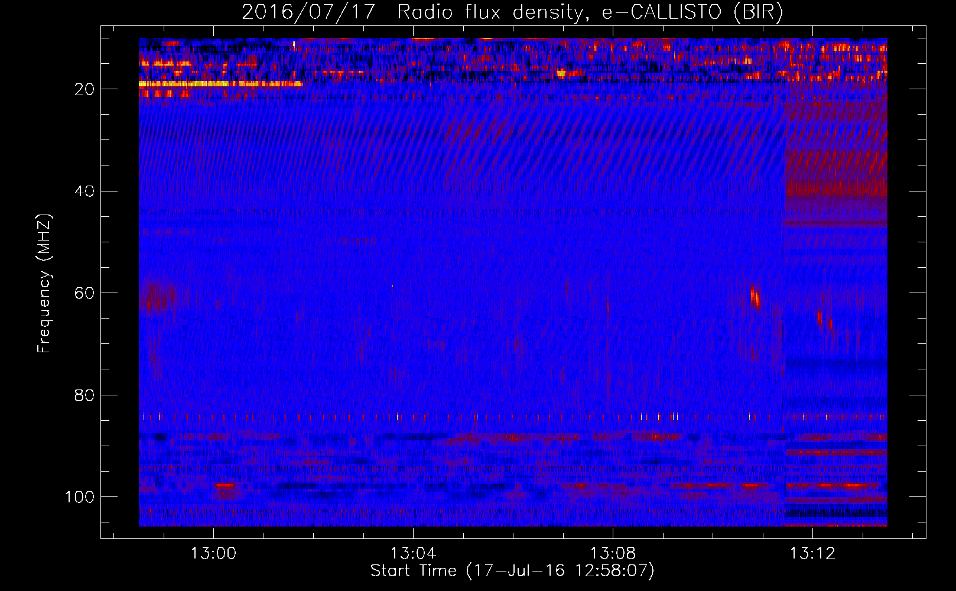Click the 100 MHz frequency tick label
Screen dimensions: 956x591
tap(80, 497)
